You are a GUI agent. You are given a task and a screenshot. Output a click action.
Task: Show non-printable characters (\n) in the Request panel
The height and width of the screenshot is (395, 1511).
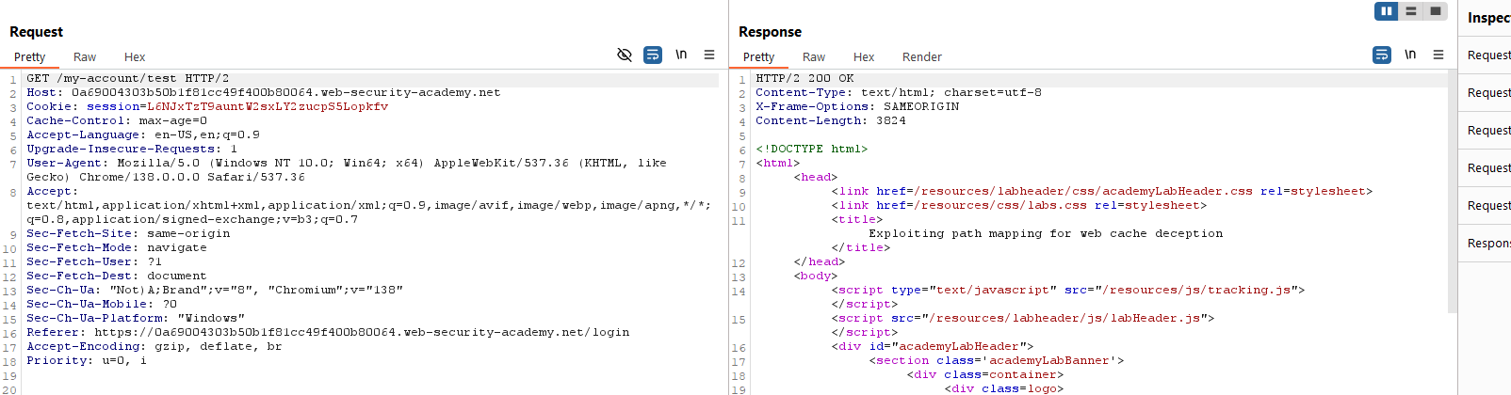coord(681,55)
